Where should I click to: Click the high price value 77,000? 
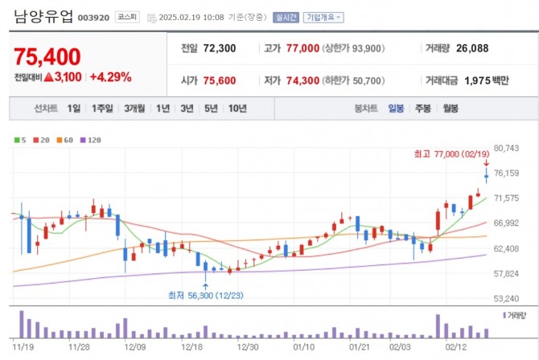tap(302, 48)
